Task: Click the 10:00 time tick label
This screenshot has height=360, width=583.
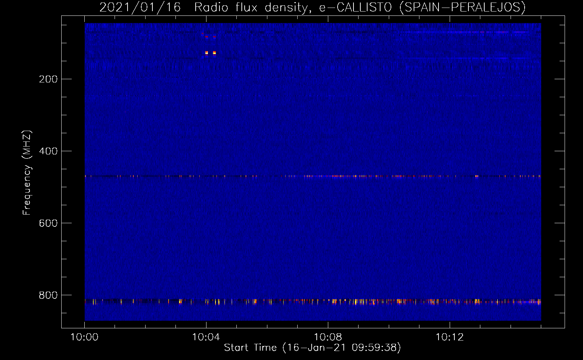Action: (x=84, y=337)
